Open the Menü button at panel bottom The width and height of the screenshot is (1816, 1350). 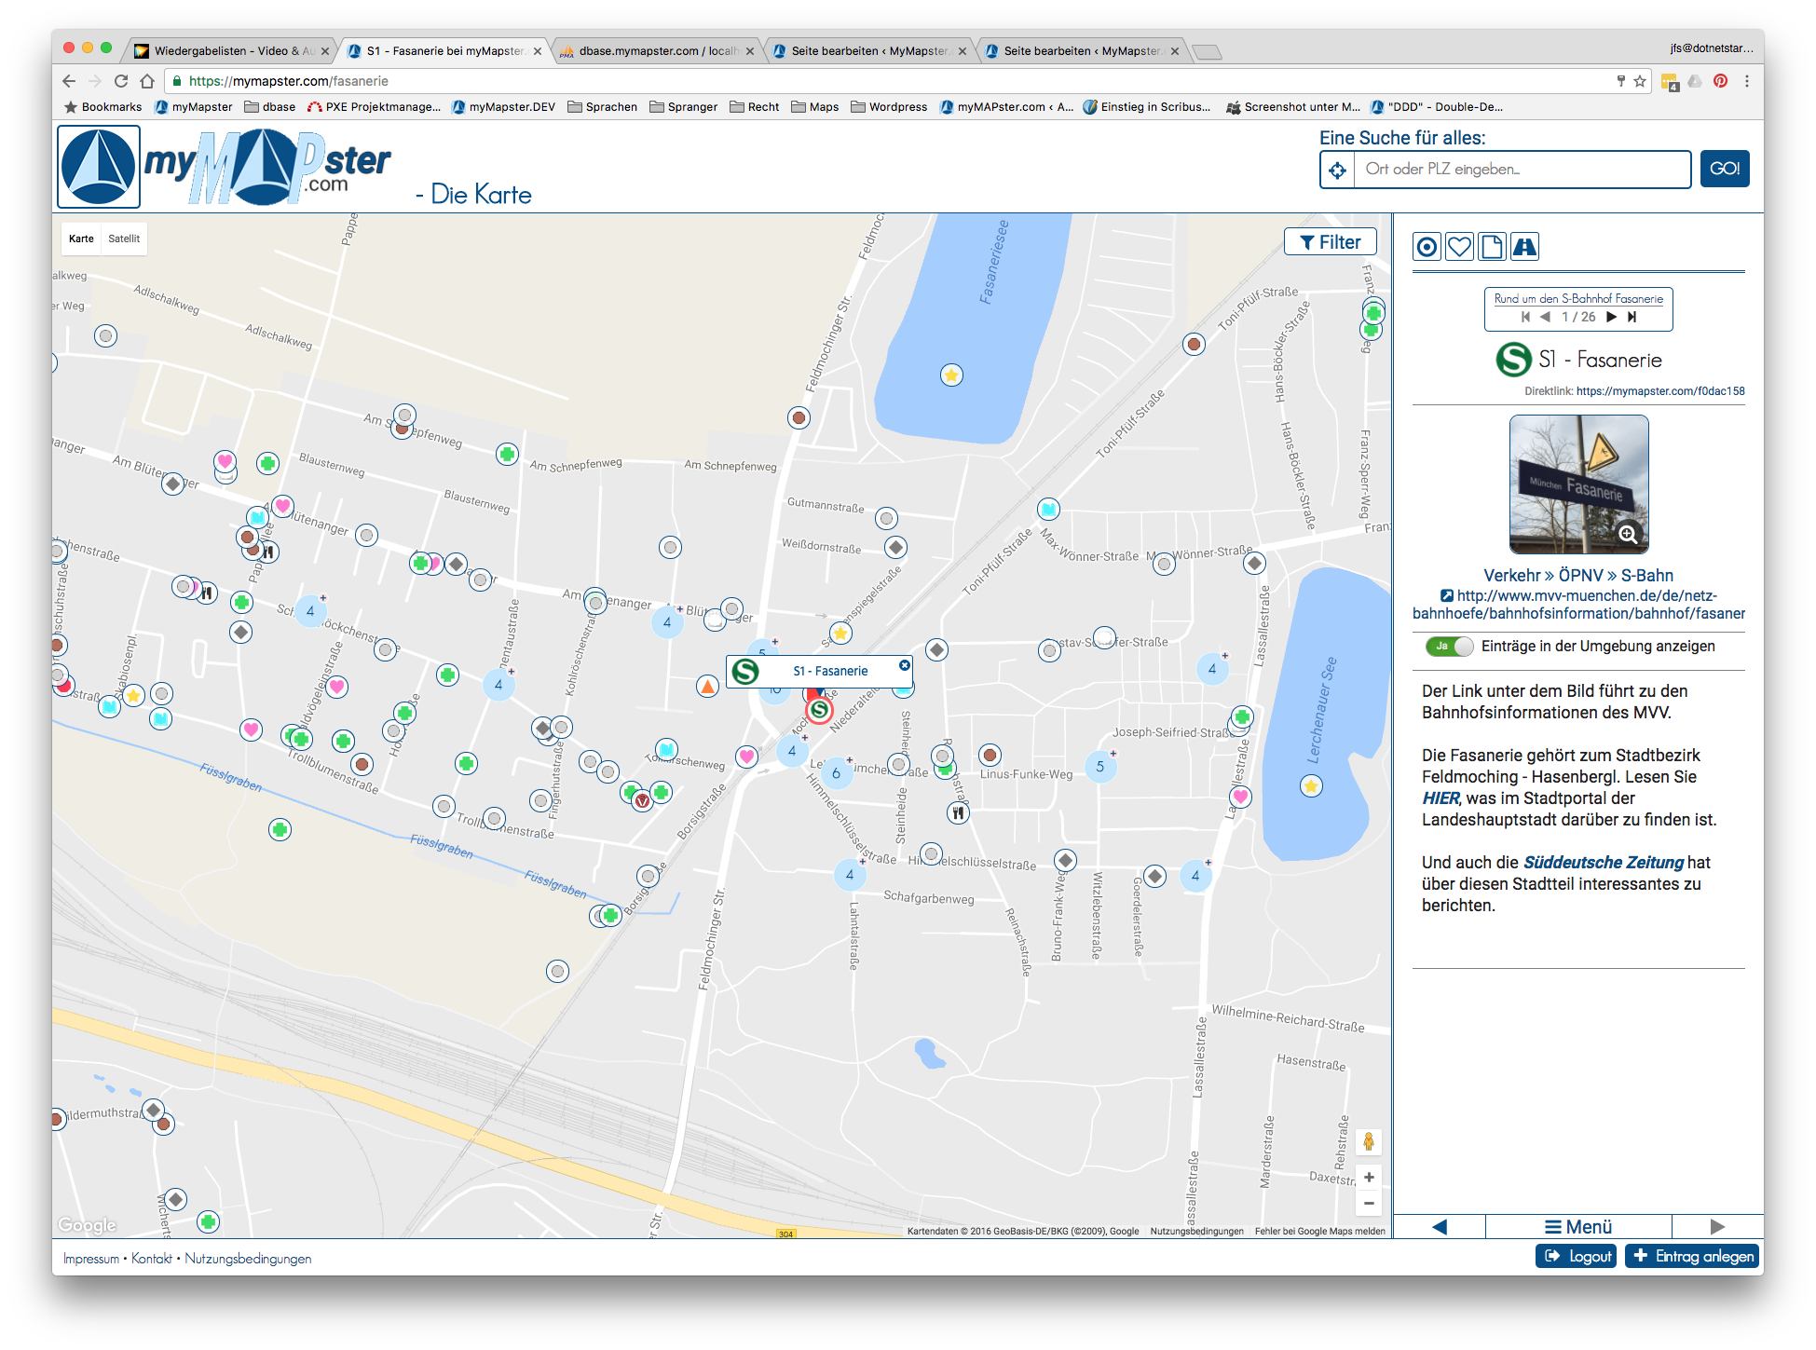[x=1578, y=1227]
